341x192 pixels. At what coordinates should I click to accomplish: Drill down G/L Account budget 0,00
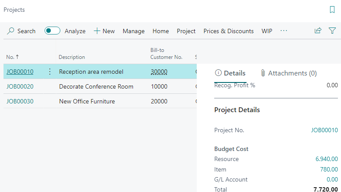[332, 179]
